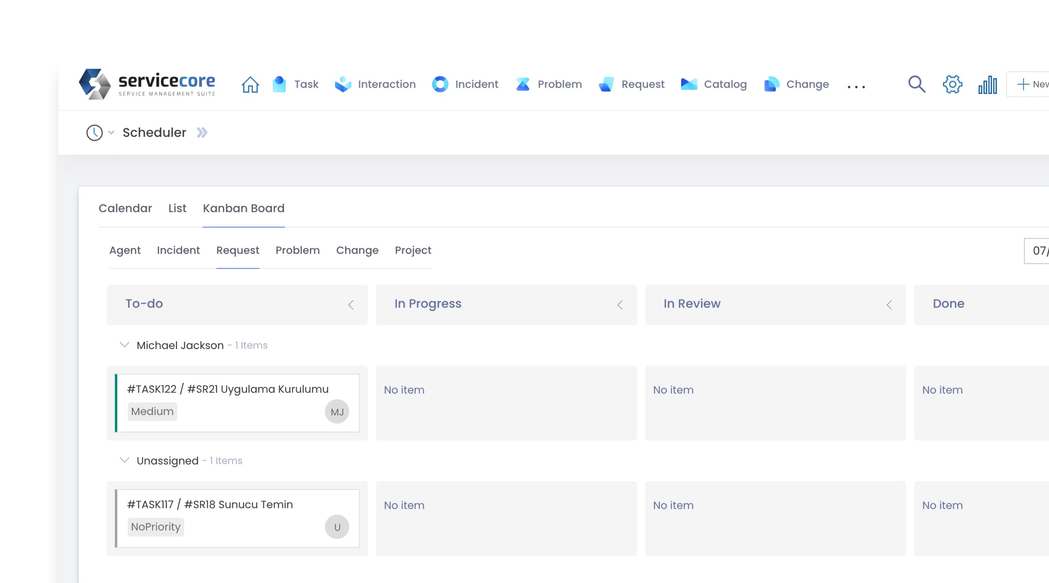The height and width of the screenshot is (583, 1049).
Task: Select the Problem sub-tab
Action: (x=298, y=250)
